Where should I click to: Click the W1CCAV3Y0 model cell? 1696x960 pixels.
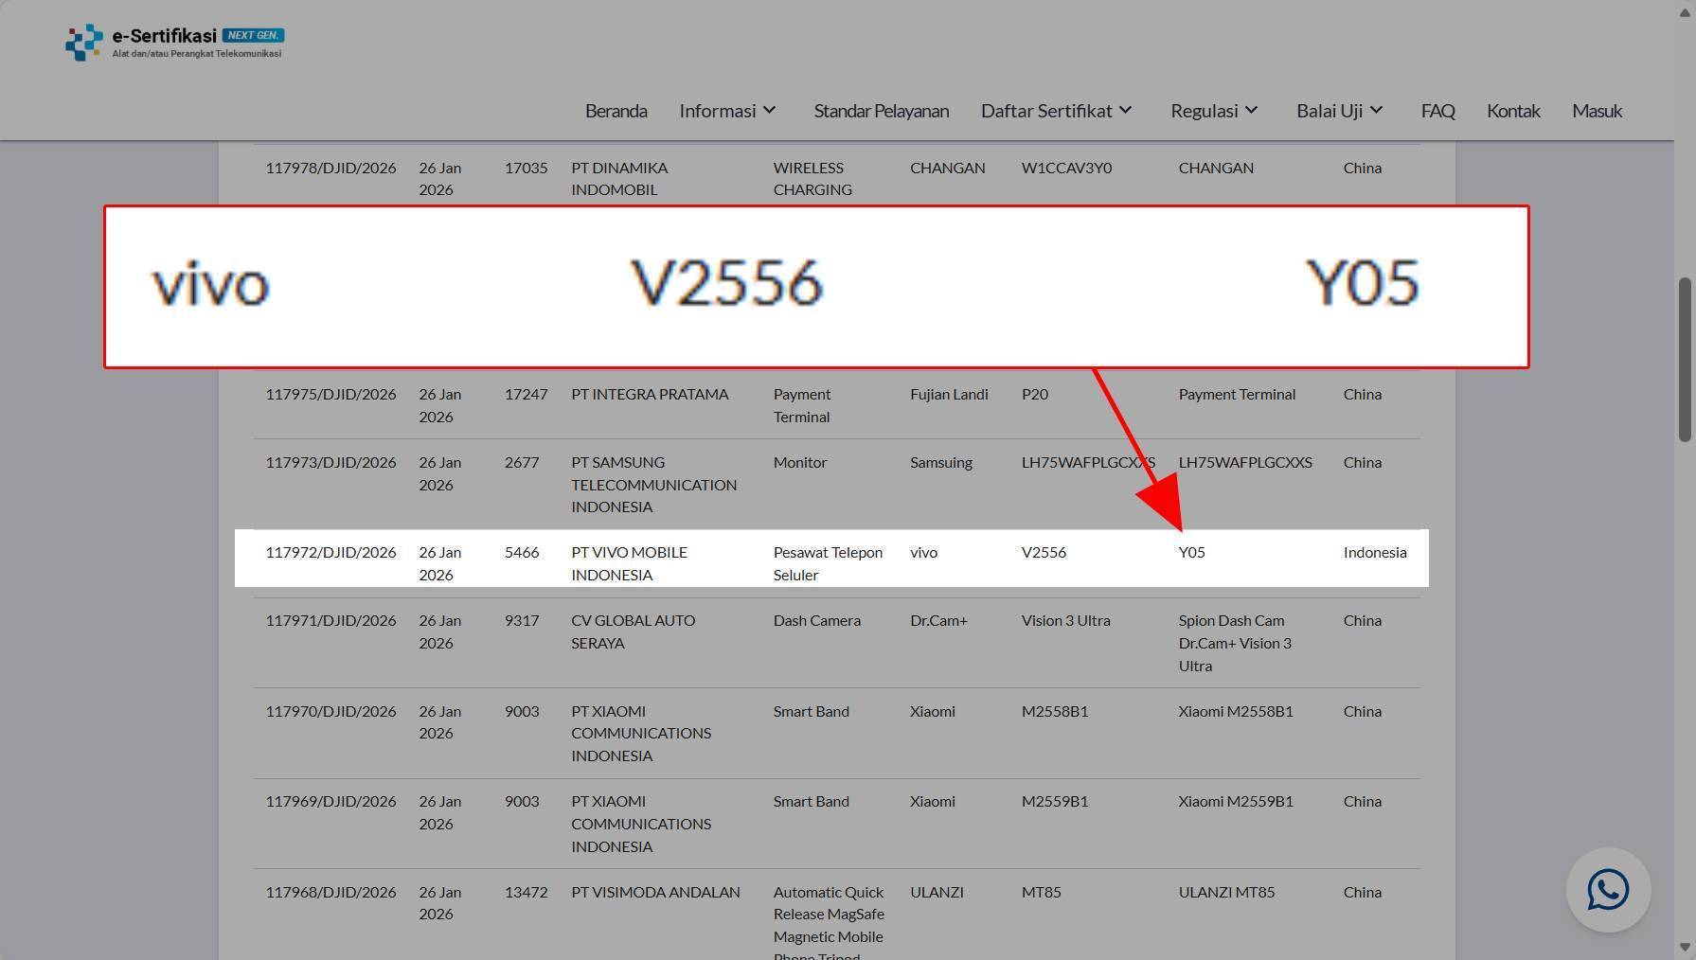(x=1066, y=168)
